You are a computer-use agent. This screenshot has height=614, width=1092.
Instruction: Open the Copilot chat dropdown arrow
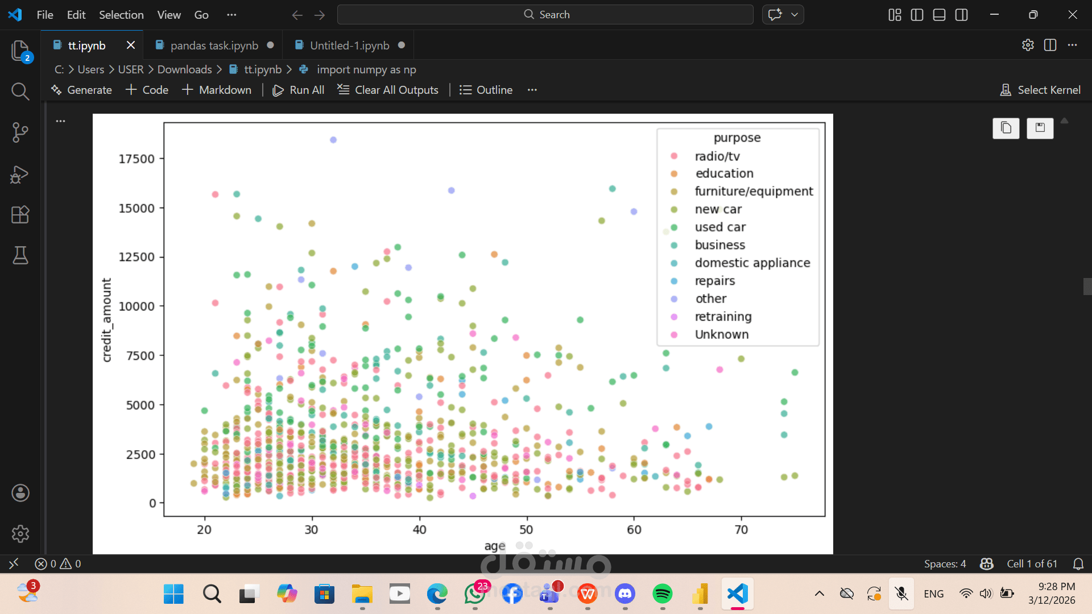tap(795, 15)
